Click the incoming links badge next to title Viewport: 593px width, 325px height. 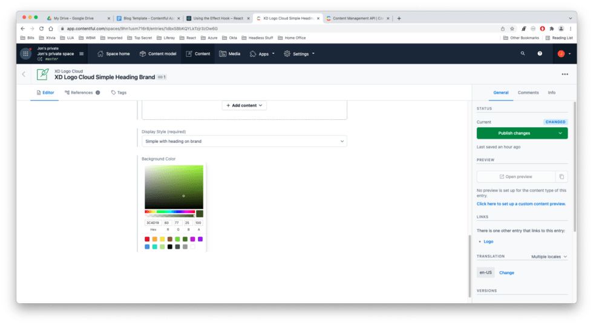tap(162, 77)
